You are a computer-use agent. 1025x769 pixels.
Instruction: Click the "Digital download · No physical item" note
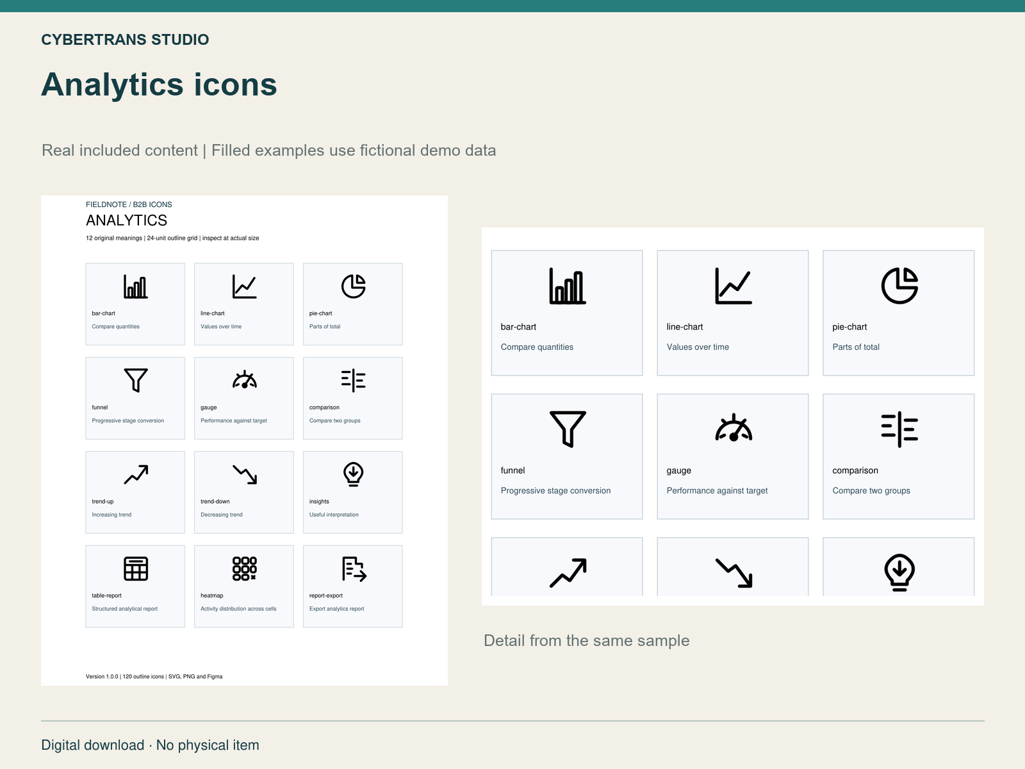[x=150, y=745]
